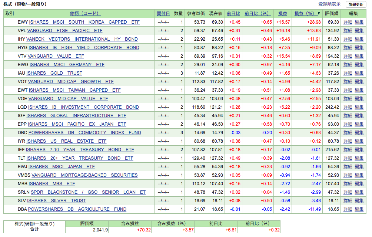
Task: Open ISHARES MSCI PACIFIC EX JAPAN ETF
Action: (x=77, y=124)
